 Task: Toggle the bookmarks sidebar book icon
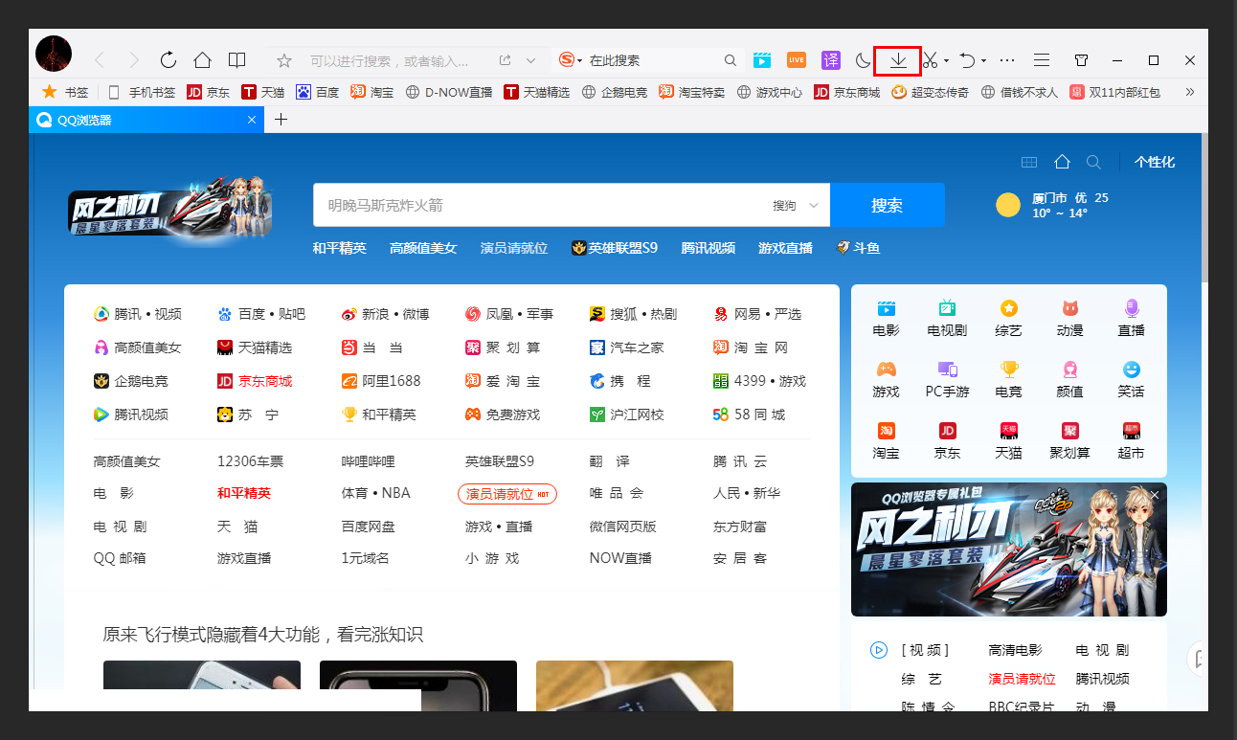coord(236,59)
